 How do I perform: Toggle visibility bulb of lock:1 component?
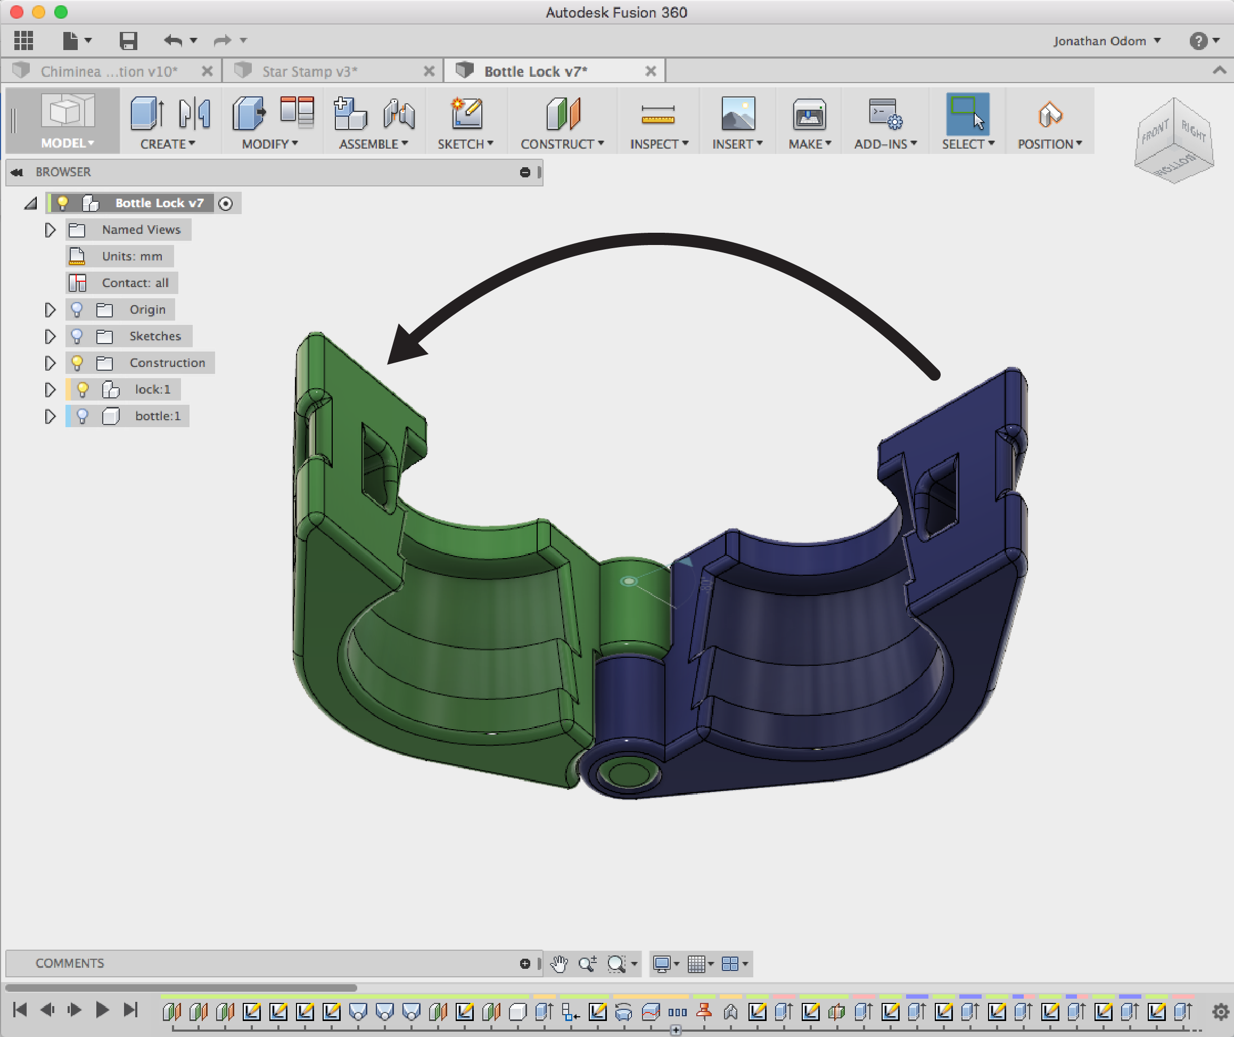pyautogui.click(x=83, y=389)
